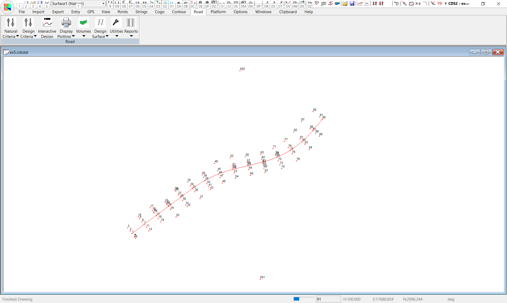Open the Platform ribbon tab

click(218, 12)
